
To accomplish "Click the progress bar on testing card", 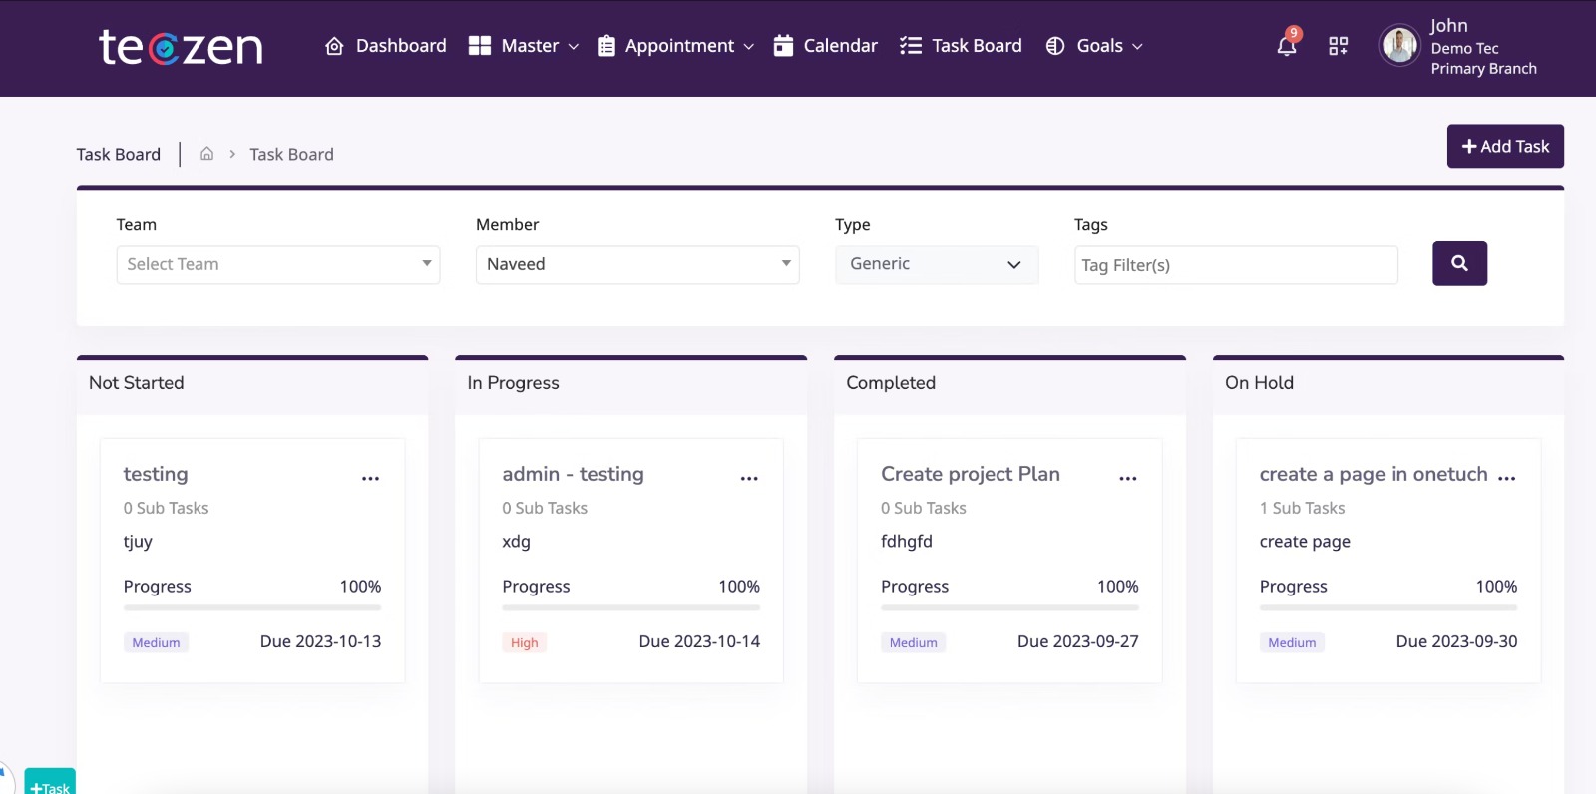I will coord(252,607).
